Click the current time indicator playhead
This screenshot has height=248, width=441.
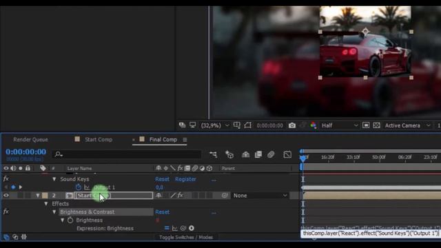pyautogui.click(x=303, y=158)
